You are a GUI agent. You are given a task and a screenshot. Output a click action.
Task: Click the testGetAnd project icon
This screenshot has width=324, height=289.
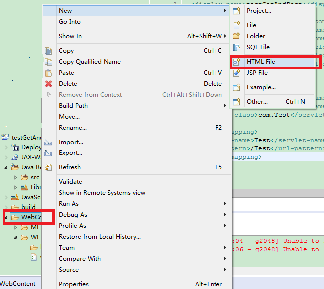click(5, 137)
